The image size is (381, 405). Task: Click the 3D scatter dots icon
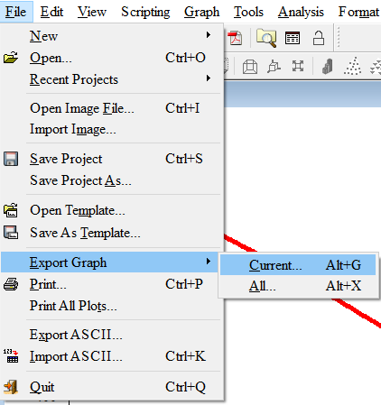353,66
